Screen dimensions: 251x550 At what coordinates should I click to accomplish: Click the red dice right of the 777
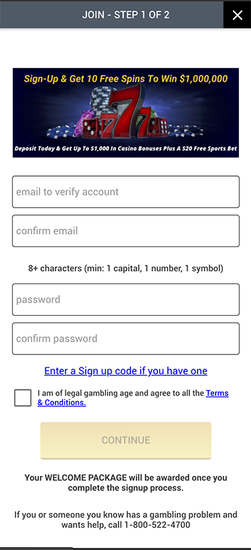(x=159, y=127)
